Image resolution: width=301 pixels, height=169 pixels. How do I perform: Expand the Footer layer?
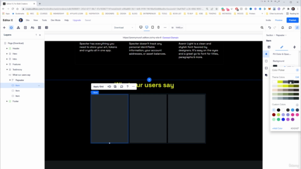tap(7, 101)
